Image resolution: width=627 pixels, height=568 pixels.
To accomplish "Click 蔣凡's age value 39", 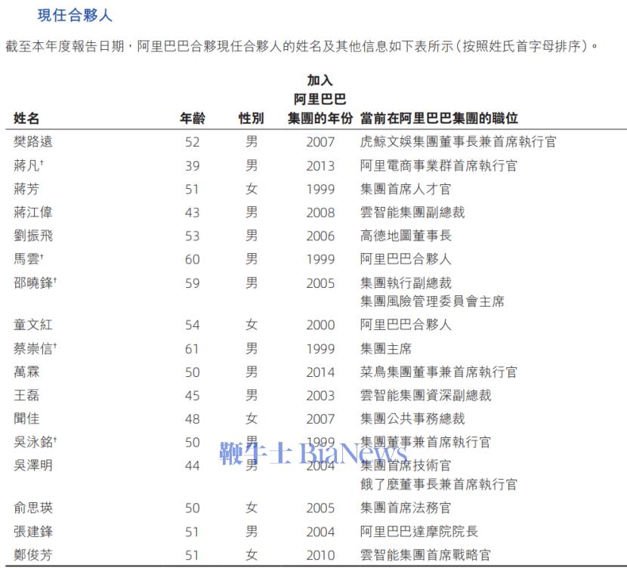I will tap(193, 166).
